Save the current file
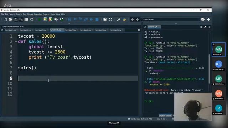 pyautogui.click(x=16, y=19)
